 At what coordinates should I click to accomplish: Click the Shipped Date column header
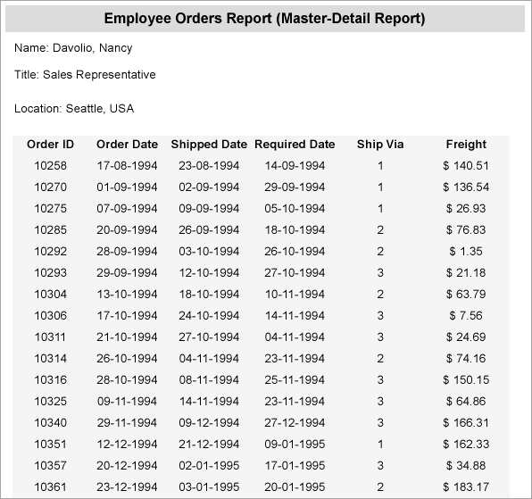(x=209, y=145)
